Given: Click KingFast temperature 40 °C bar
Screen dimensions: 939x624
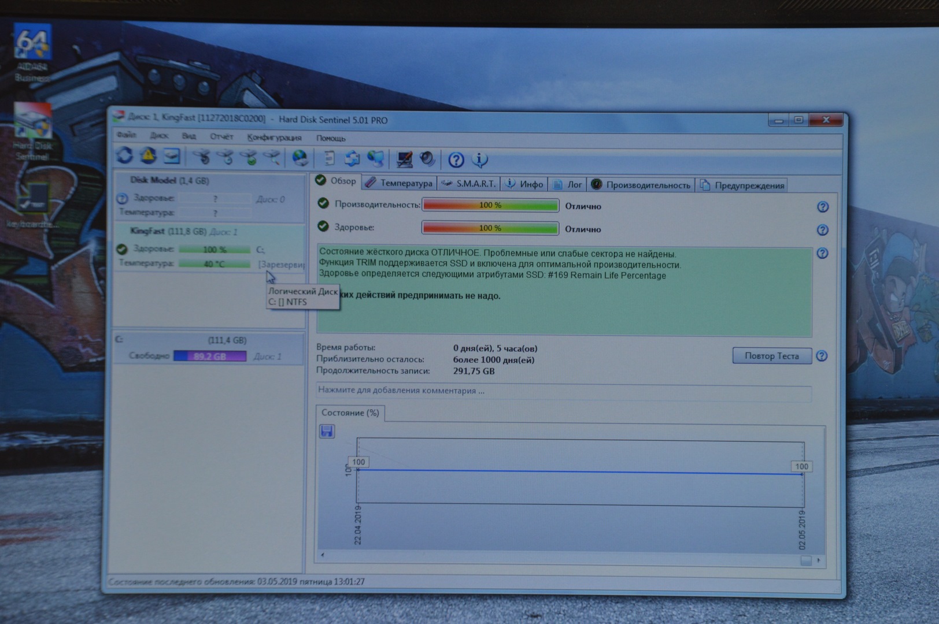Looking at the screenshot, I should click(x=215, y=264).
